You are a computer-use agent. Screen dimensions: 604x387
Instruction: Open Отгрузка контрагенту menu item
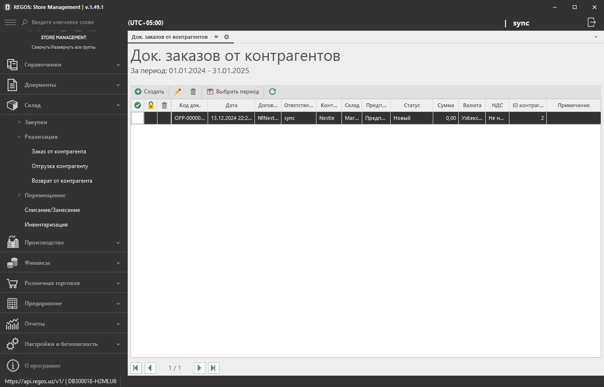tap(60, 166)
